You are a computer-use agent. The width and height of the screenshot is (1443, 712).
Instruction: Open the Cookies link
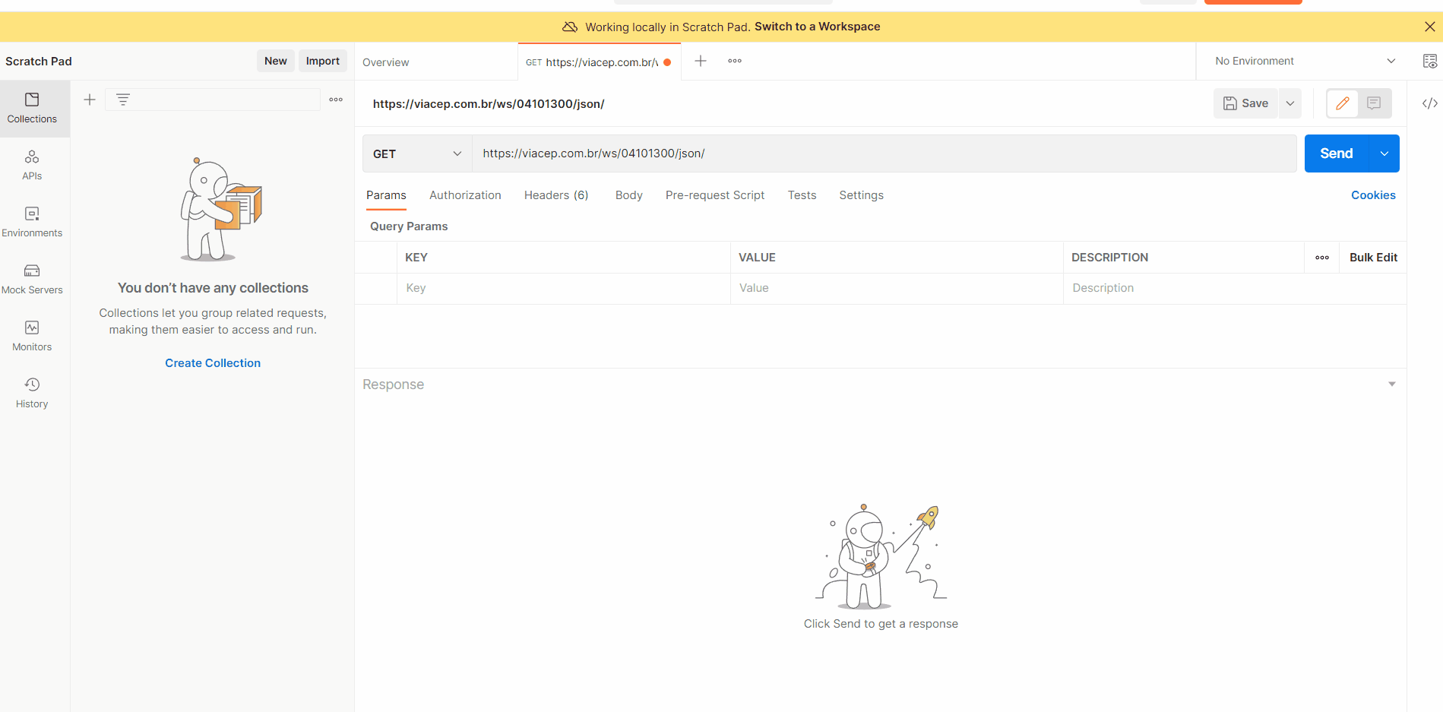1373,195
